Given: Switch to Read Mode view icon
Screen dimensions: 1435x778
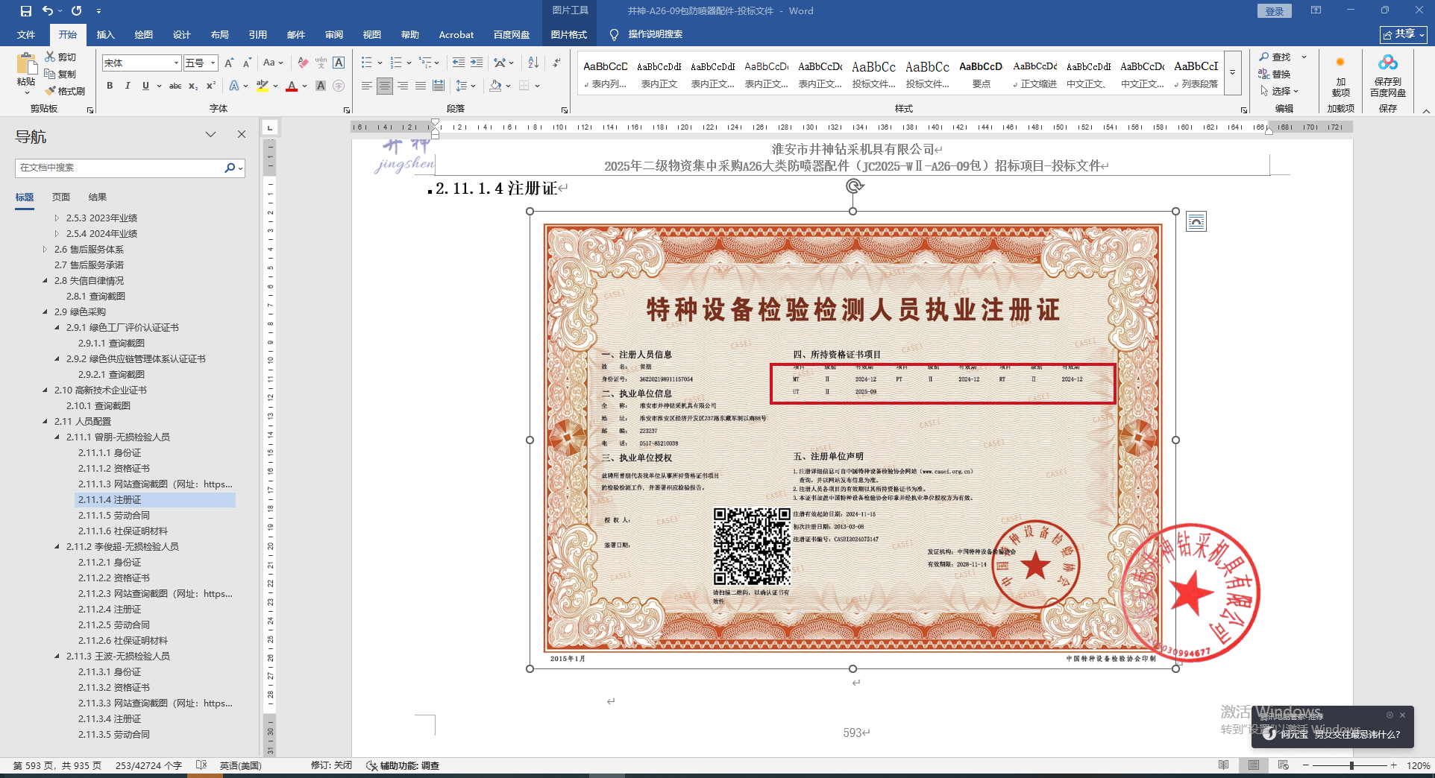Looking at the screenshot, I should (x=1224, y=765).
